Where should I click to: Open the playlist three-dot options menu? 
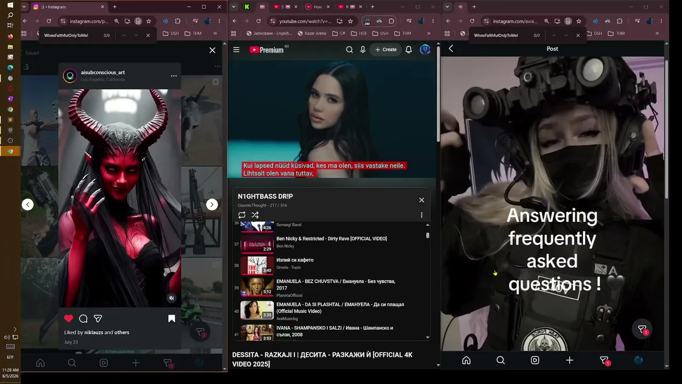[421, 215]
